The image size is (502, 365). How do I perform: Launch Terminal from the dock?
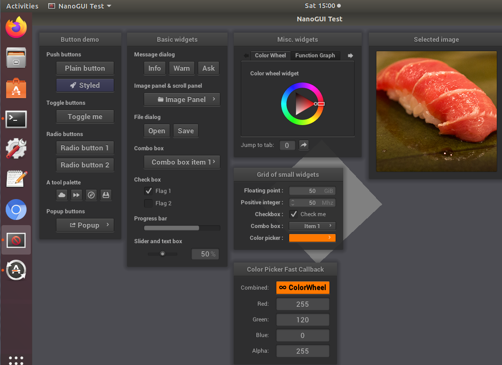(16, 119)
